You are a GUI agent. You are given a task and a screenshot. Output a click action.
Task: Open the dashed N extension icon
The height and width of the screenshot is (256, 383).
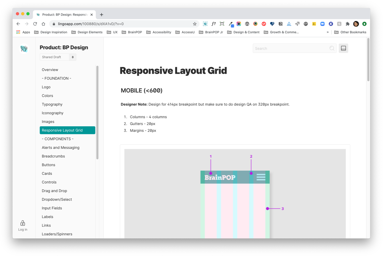pos(205,24)
